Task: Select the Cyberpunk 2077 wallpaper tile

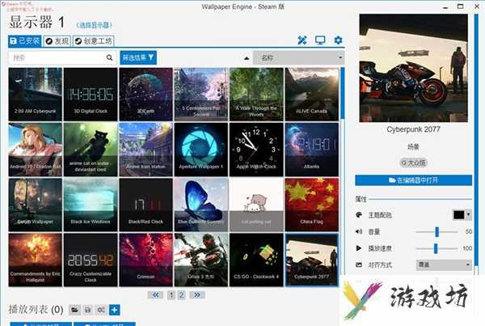Action: point(312,260)
